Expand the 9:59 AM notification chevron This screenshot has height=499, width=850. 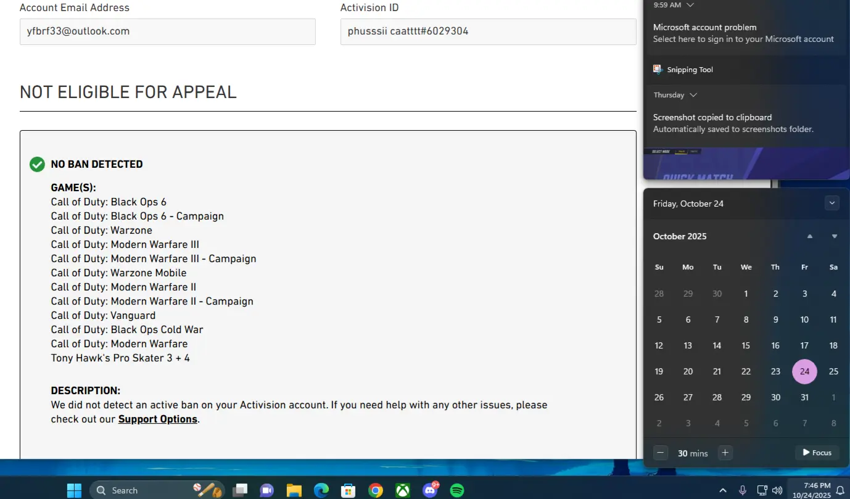(x=690, y=5)
